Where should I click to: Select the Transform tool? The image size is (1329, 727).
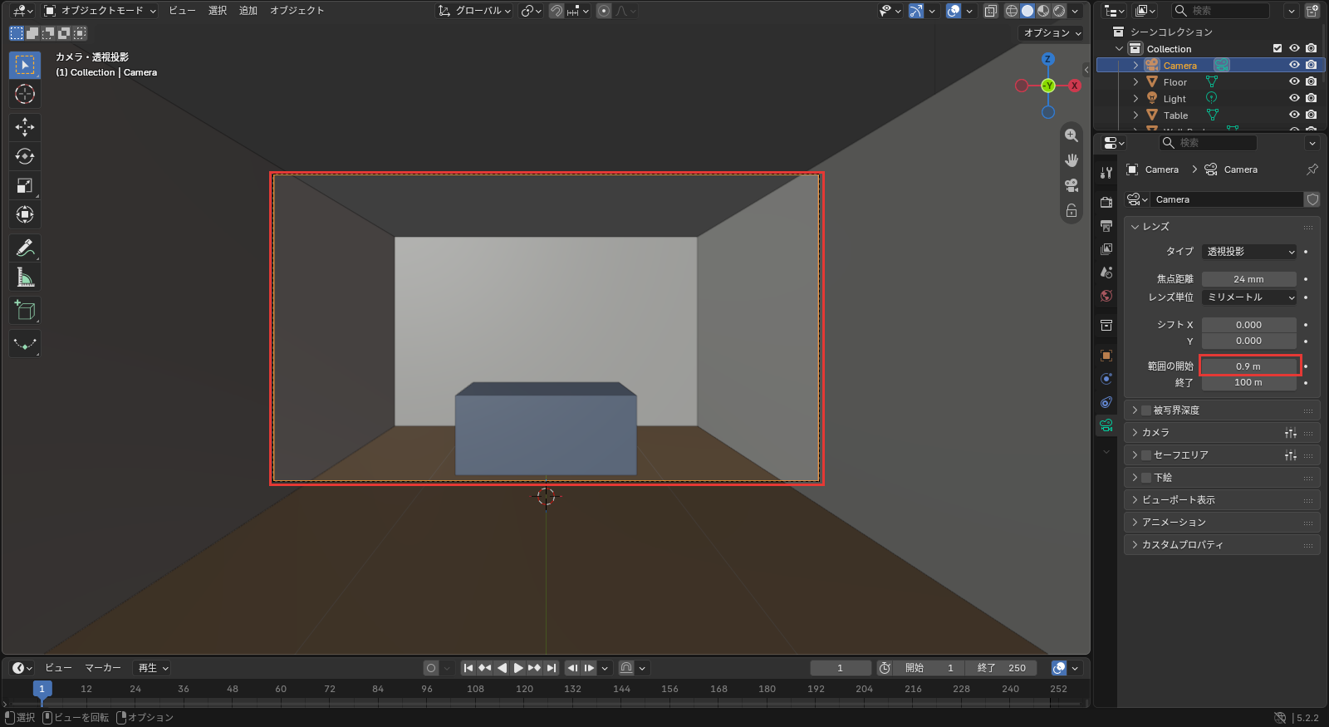coord(25,214)
